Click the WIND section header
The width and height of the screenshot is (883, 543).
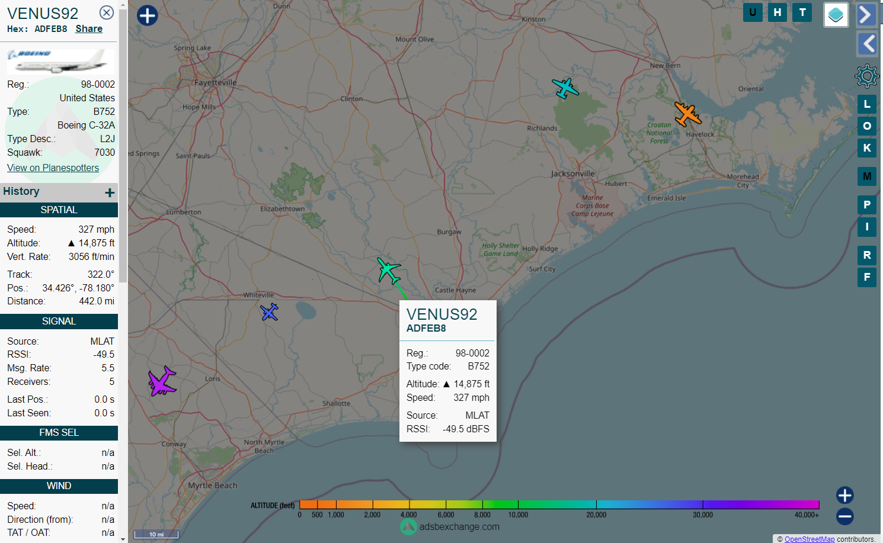click(59, 486)
